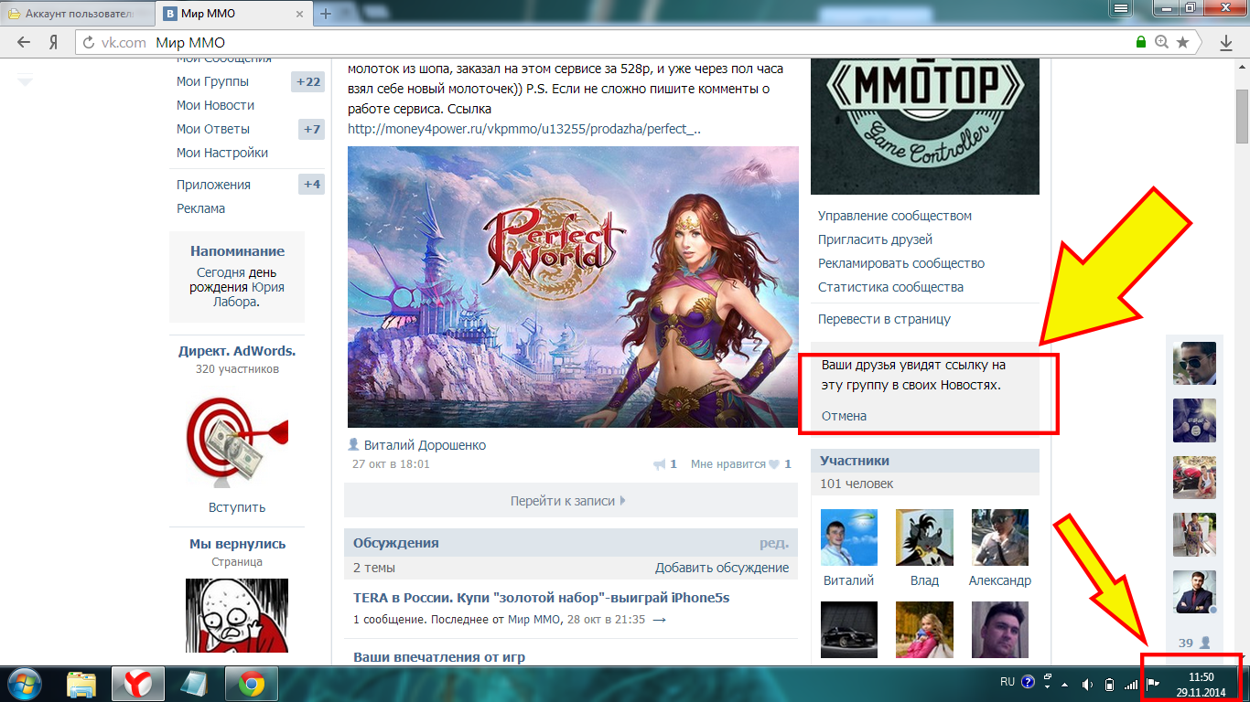Click the Yandex browser taskbar icon
Viewport: 1250px width, 702px height.
138,684
